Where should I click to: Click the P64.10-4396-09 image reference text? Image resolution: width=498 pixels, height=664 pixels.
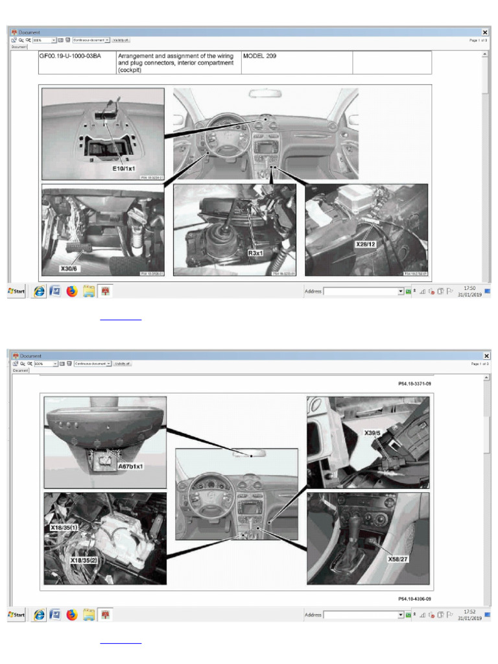coord(414,599)
